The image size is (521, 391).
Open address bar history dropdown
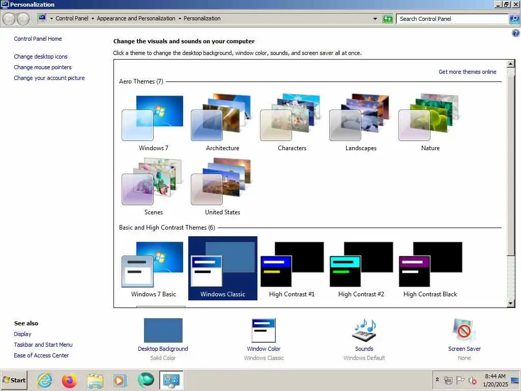pos(375,19)
